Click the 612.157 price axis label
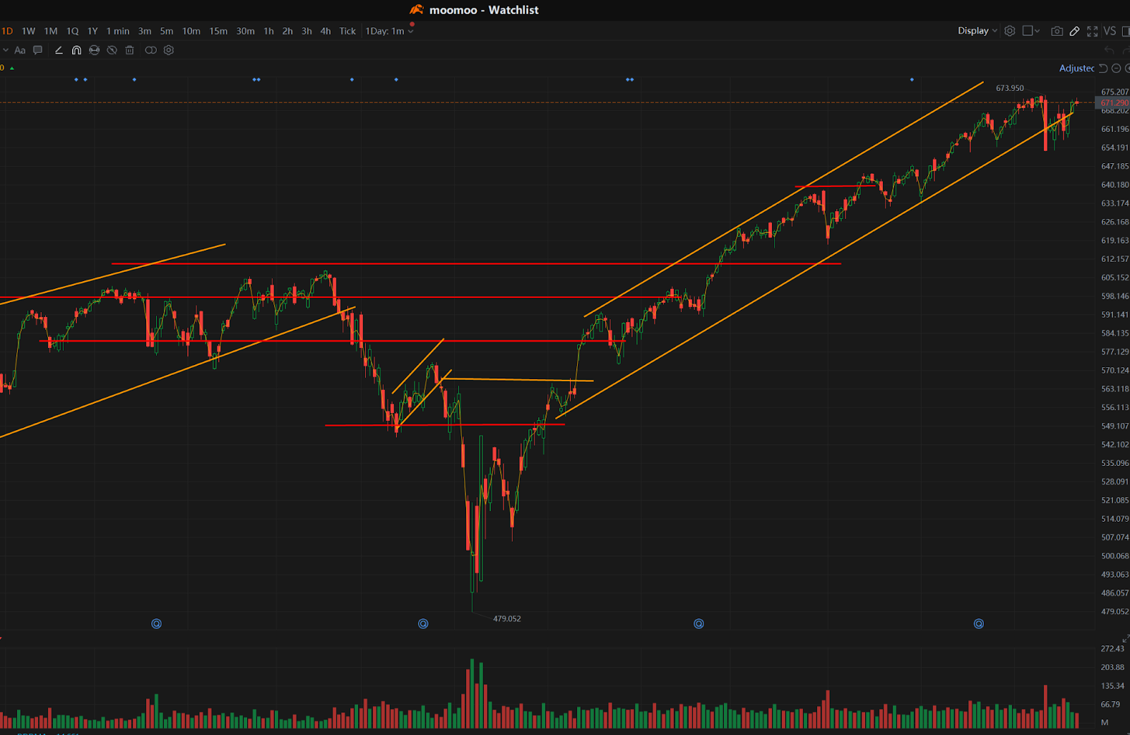The height and width of the screenshot is (735, 1130). [x=1114, y=259]
